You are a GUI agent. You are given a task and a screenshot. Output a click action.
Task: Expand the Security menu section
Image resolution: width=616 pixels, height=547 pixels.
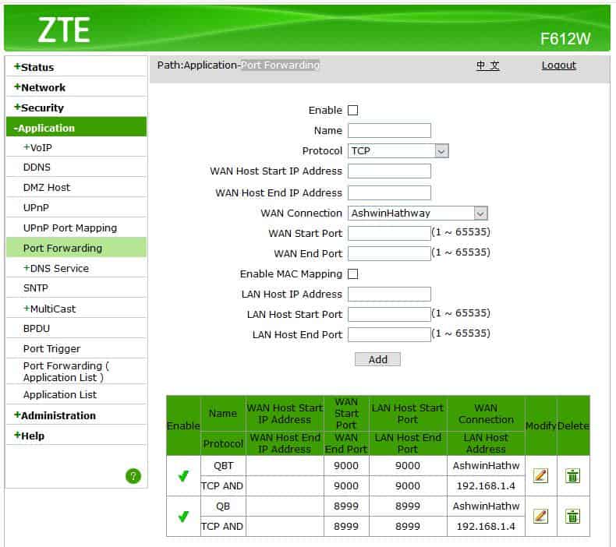tap(38, 108)
